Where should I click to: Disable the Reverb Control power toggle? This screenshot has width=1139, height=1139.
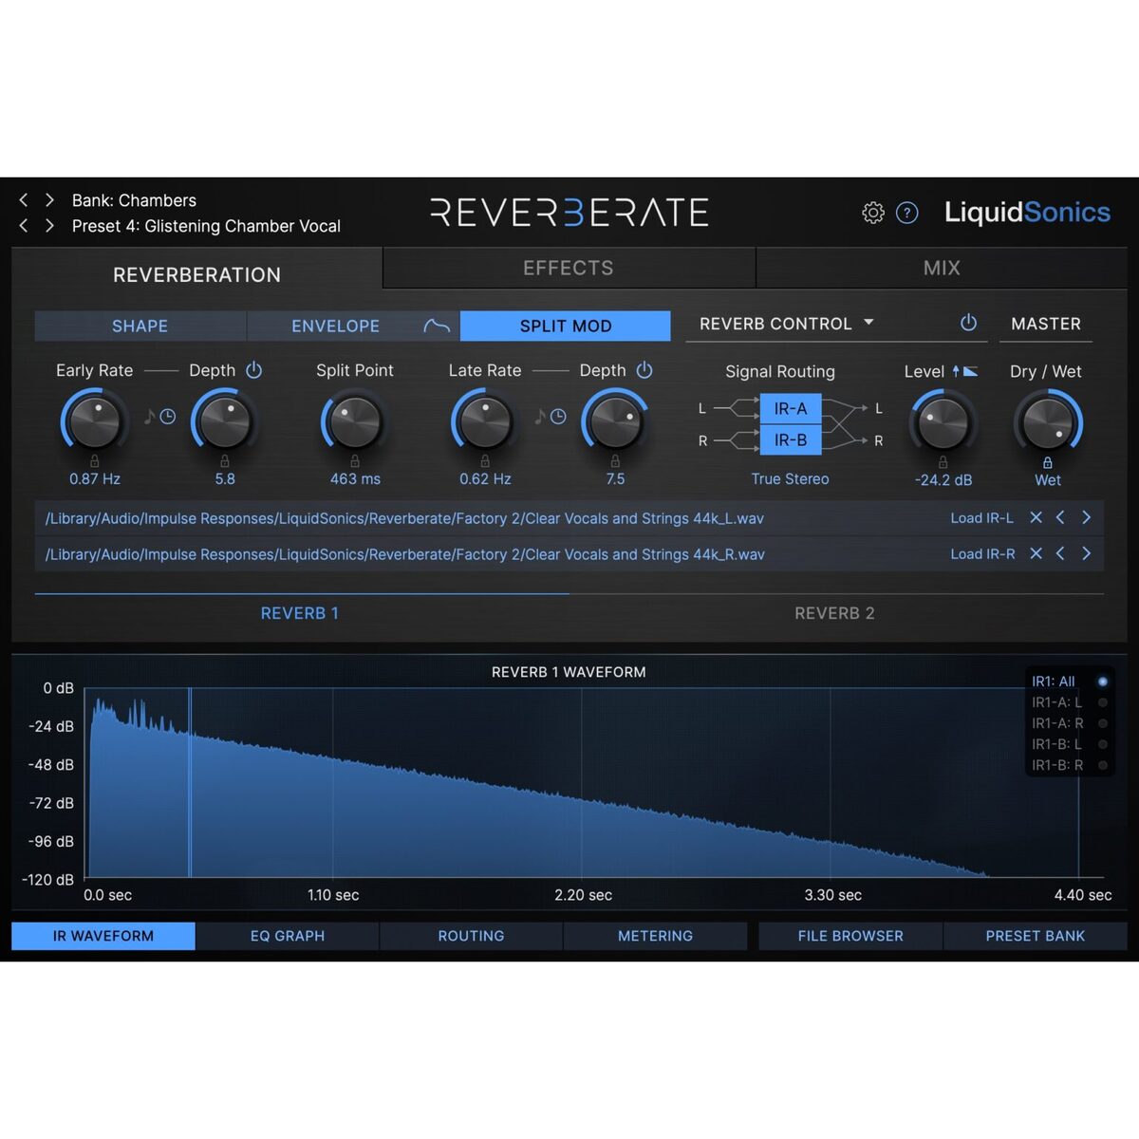point(969,323)
